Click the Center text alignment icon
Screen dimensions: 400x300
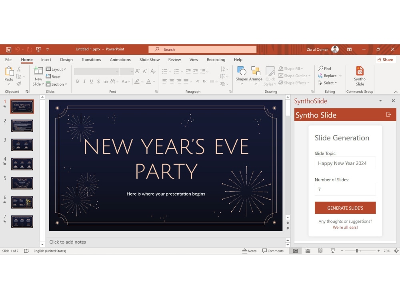point(172,81)
